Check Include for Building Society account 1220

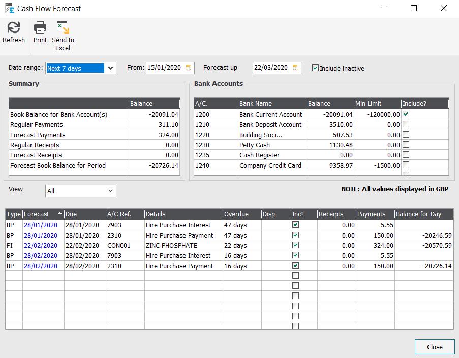(x=406, y=135)
